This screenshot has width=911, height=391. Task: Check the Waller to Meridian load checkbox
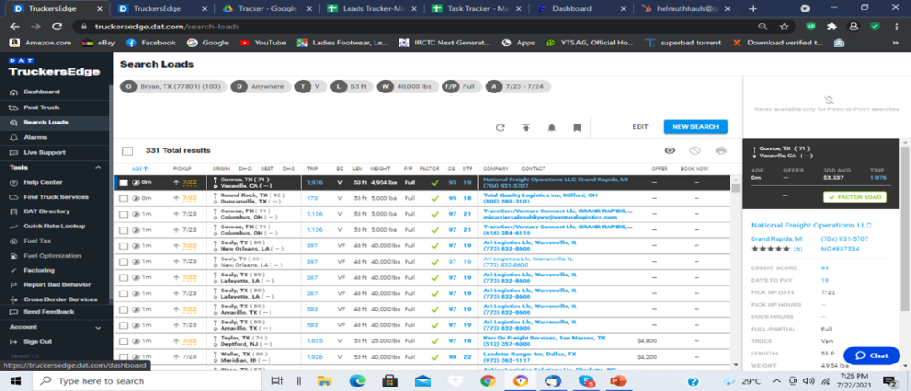click(123, 356)
